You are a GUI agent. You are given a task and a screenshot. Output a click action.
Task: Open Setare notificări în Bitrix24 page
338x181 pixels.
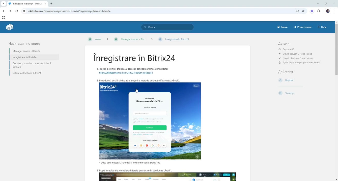tap(34, 73)
